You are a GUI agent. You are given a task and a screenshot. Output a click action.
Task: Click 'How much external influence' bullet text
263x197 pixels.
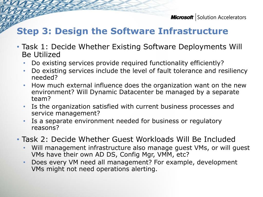tap(139, 92)
